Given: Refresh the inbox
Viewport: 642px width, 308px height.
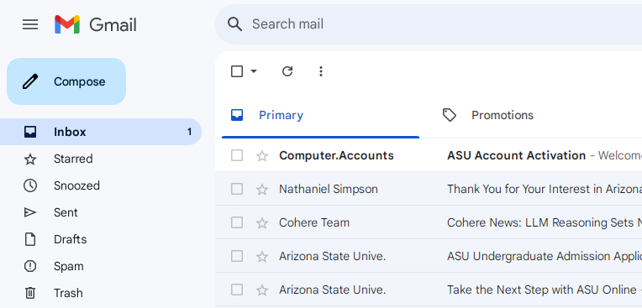Looking at the screenshot, I should tap(287, 71).
